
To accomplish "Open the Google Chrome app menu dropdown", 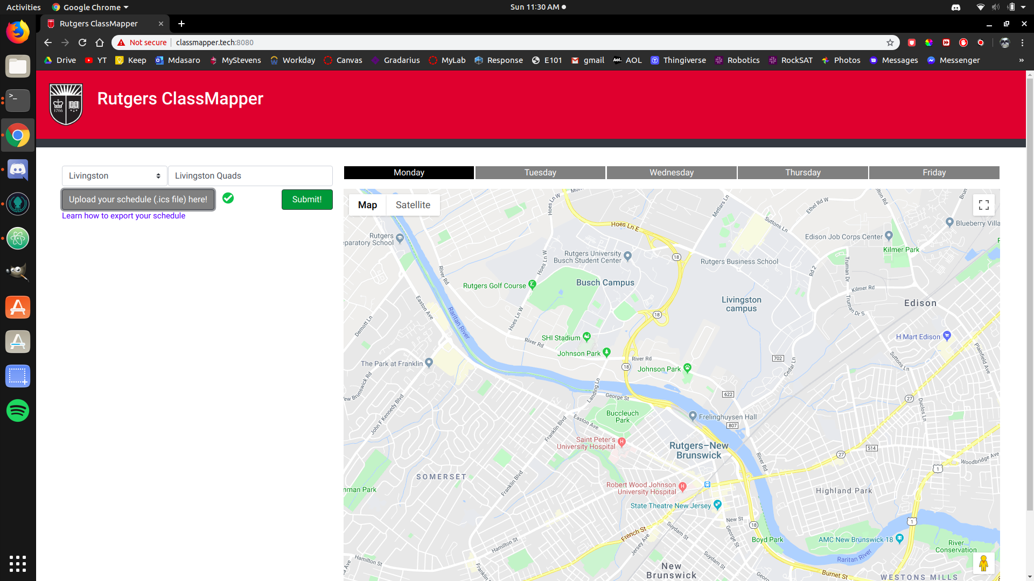I will click(90, 7).
